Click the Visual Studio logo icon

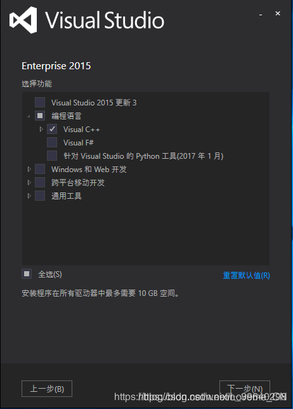click(23, 20)
